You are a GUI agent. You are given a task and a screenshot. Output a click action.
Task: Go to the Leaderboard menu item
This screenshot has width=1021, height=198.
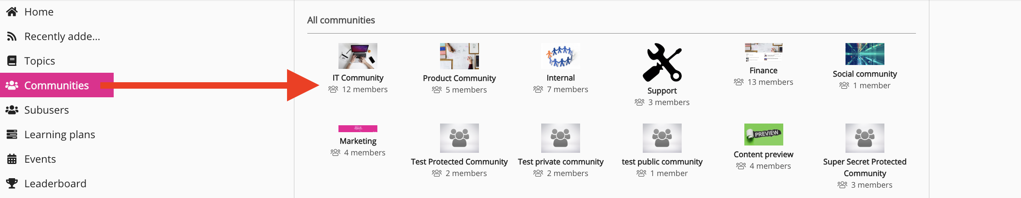[55, 183]
